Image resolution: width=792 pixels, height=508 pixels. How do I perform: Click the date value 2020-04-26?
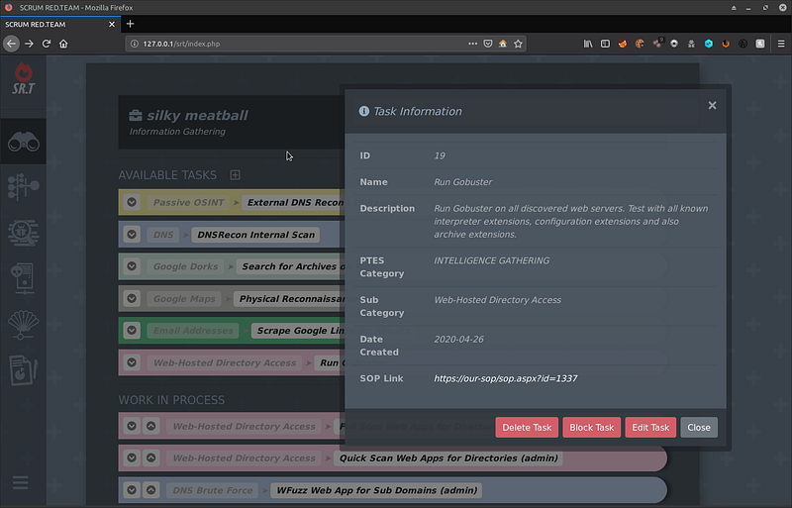[x=458, y=340]
